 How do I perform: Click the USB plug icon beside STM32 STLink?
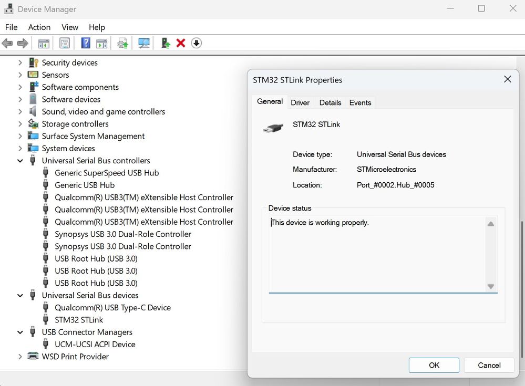[x=46, y=319]
